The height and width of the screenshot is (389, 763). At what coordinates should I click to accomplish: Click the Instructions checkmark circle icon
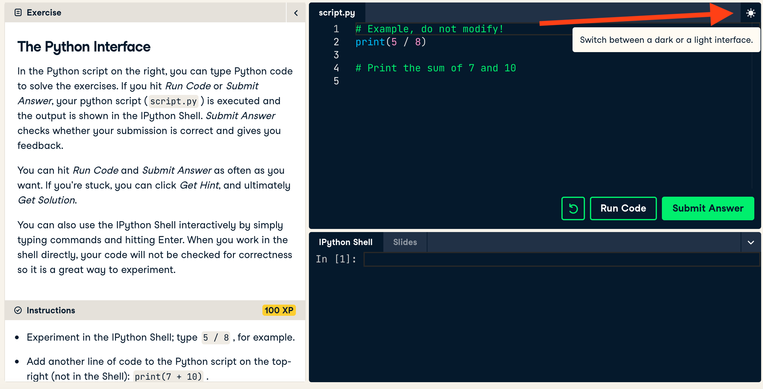18,310
